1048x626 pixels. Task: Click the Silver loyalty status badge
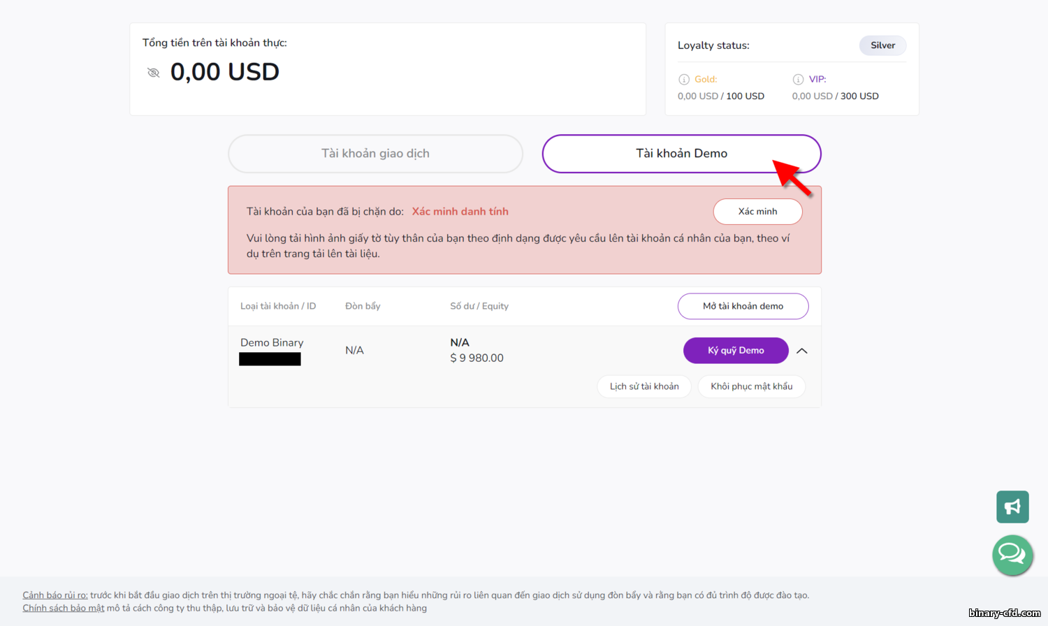click(882, 45)
